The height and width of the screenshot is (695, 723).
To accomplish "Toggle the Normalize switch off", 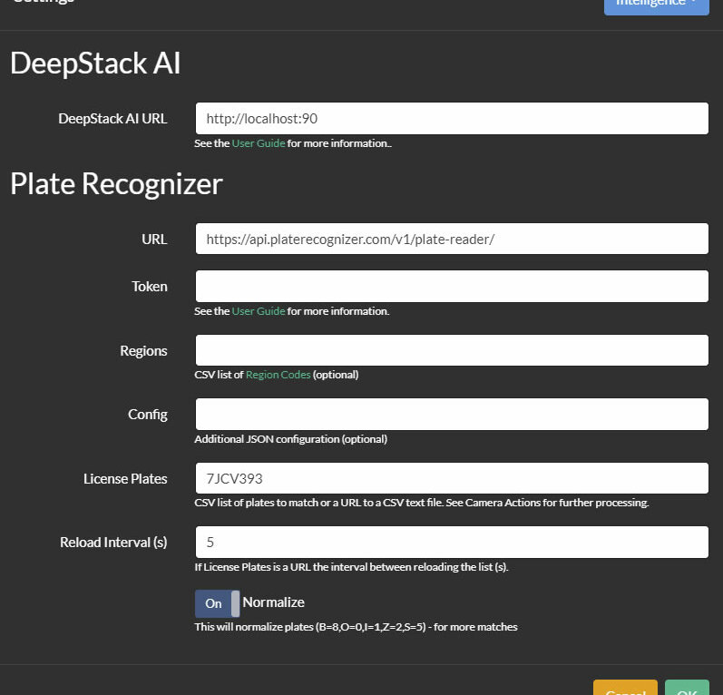I will (x=217, y=603).
